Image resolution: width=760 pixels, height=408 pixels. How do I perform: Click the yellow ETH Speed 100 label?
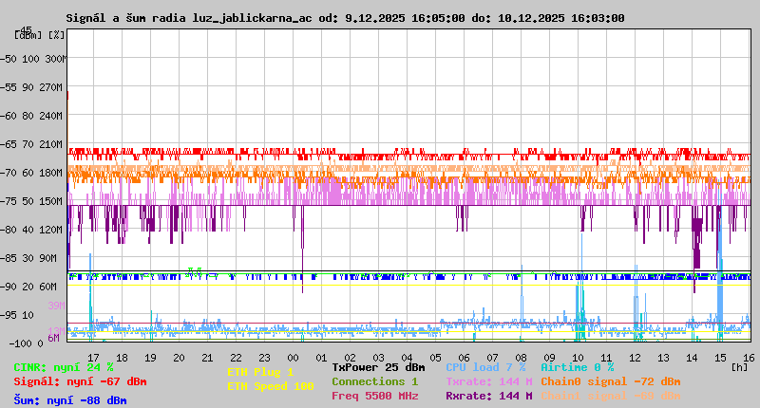point(270,386)
